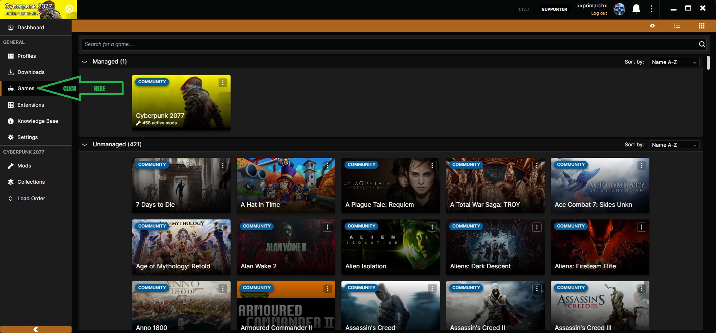
Task: Open the Mods page
Action: [36, 166]
